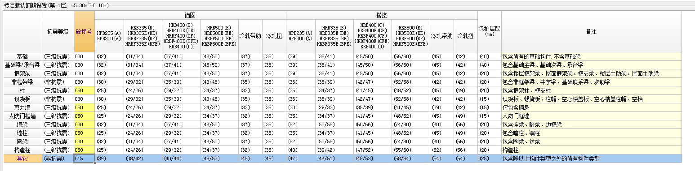Viewport: 695px width, 171px height.
Task: Select 抗震等级 cell (非抗震) in 现浇板 row
Action: point(58,99)
